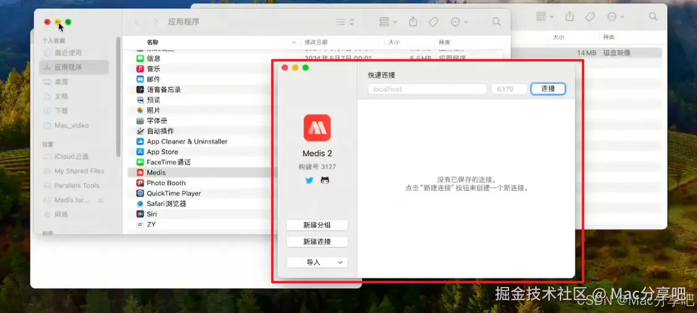Open more actions dropdown in rear Finder window

(x=616, y=17)
